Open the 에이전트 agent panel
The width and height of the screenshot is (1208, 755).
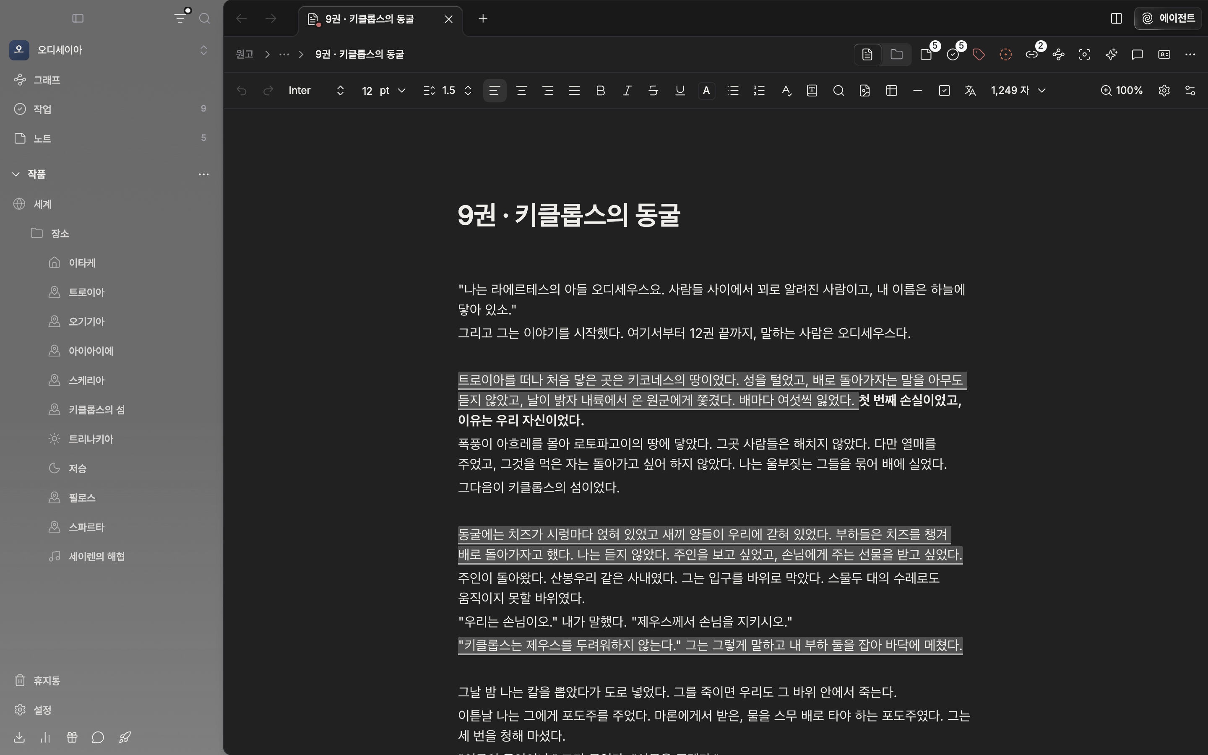click(1168, 18)
